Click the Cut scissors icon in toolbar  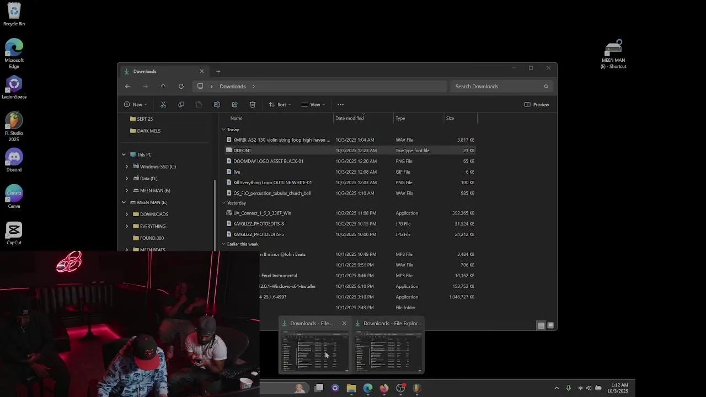(x=163, y=105)
